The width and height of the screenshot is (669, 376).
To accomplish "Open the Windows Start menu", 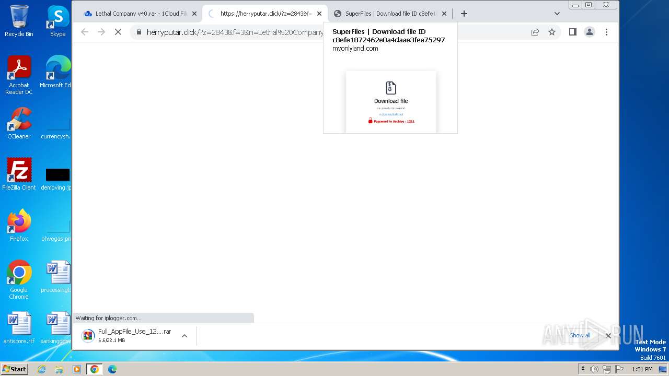I will (x=15, y=369).
